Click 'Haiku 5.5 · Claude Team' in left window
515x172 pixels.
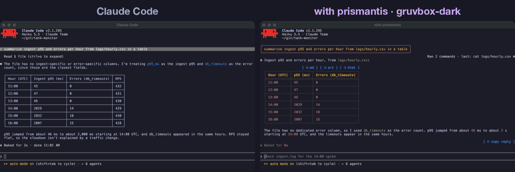point(45,34)
